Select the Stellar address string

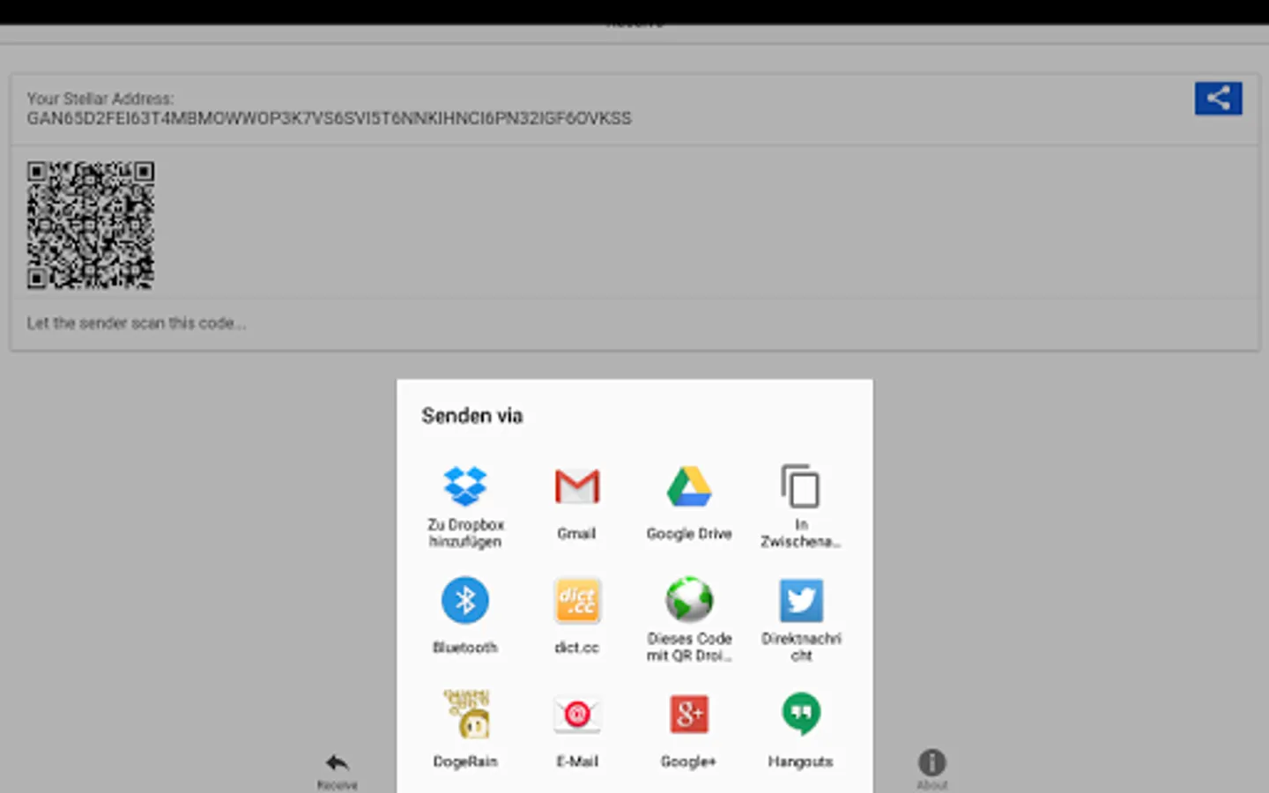coord(329,118)
